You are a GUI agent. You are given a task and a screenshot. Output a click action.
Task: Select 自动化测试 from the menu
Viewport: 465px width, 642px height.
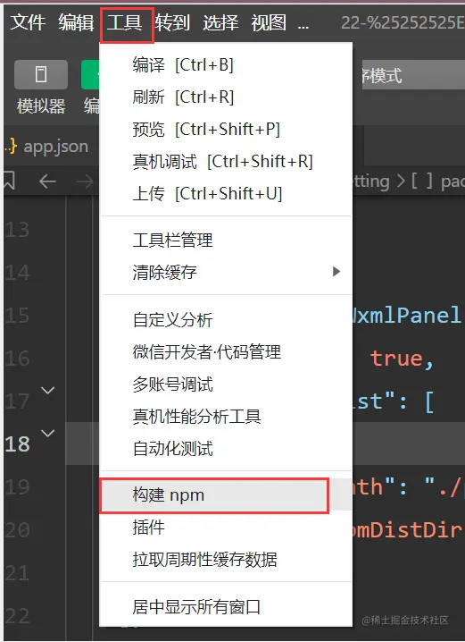click(172, 449)
